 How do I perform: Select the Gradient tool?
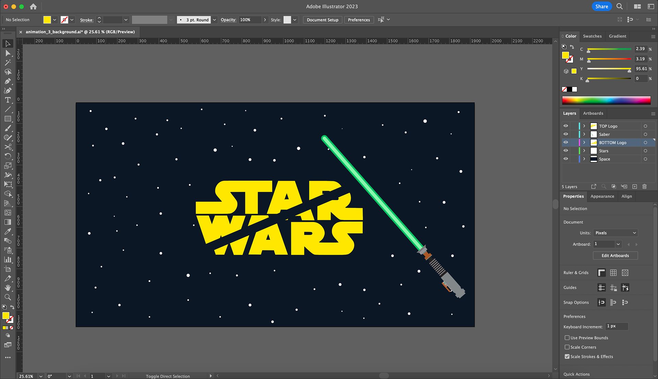[8, 222]
